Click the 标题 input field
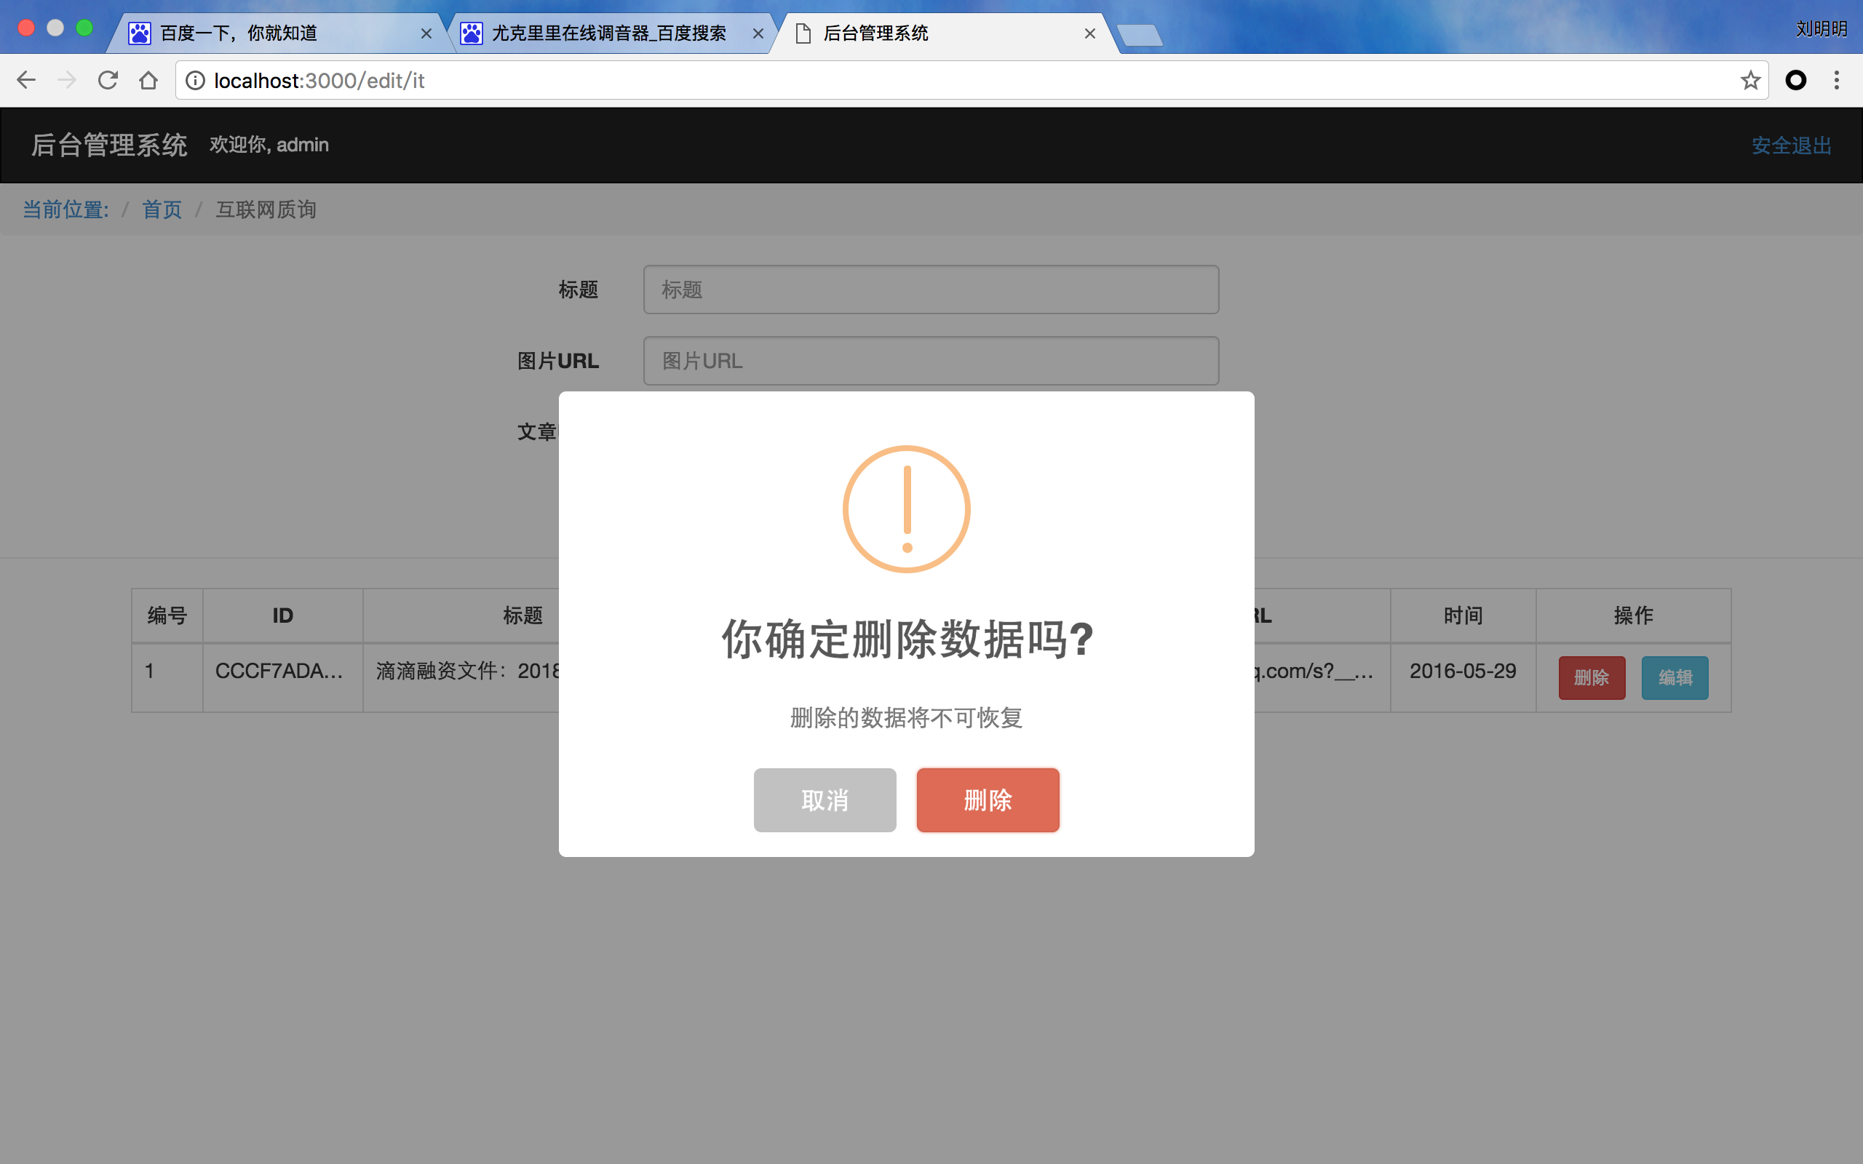The height and width of the screenshot is (1164, 1863). coord(931,290)
